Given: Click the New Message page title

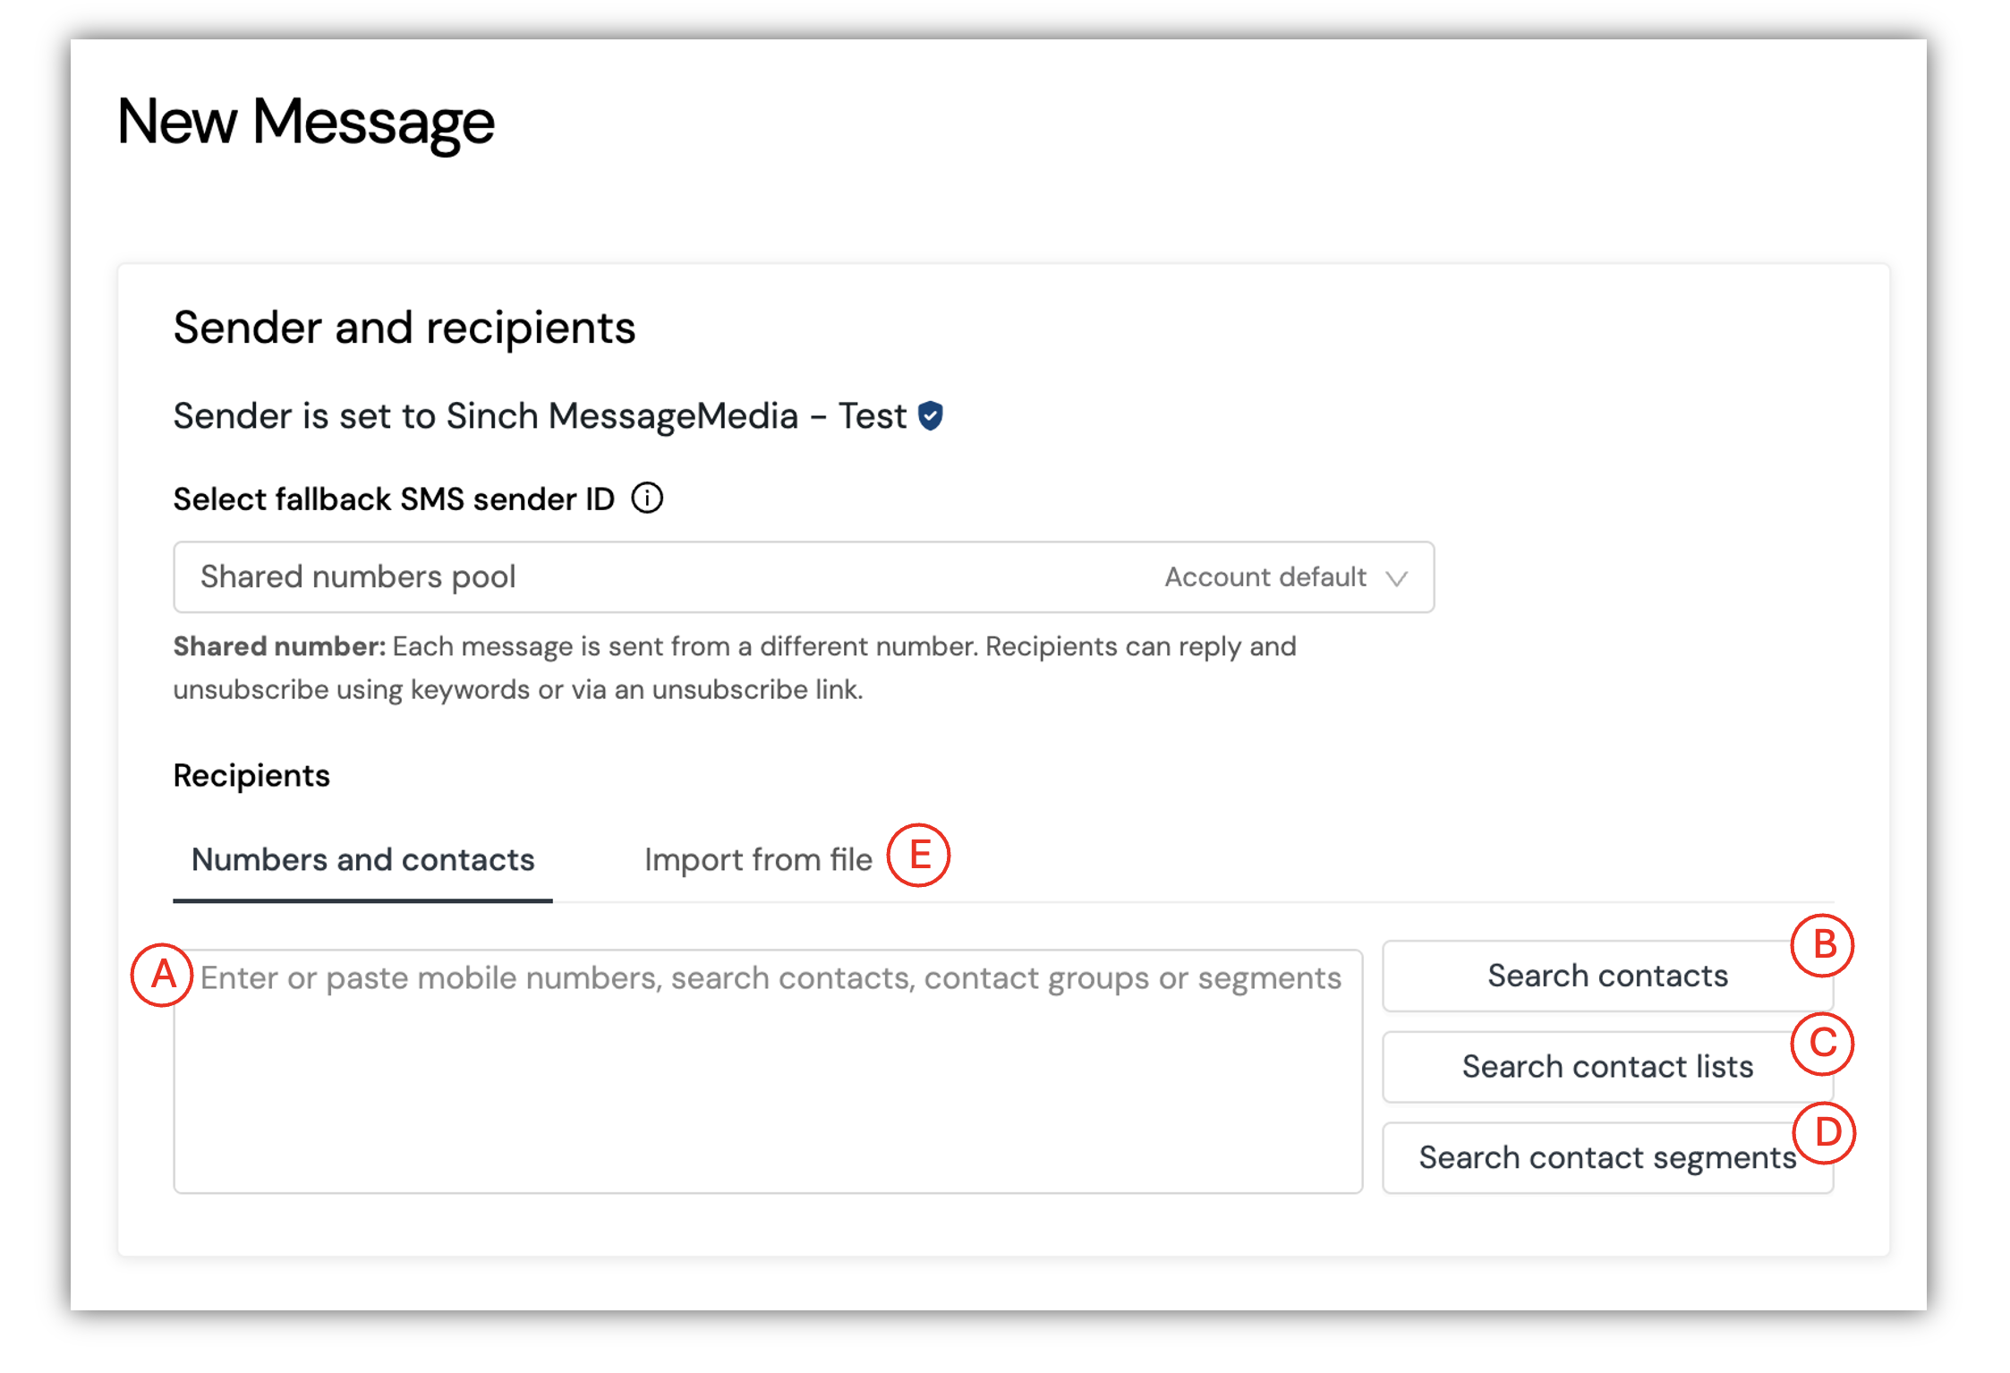Looking at the screenshot, I should 305,123.
